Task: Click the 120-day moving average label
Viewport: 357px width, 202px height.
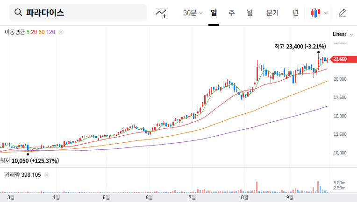Action: [x=50, y=32]
